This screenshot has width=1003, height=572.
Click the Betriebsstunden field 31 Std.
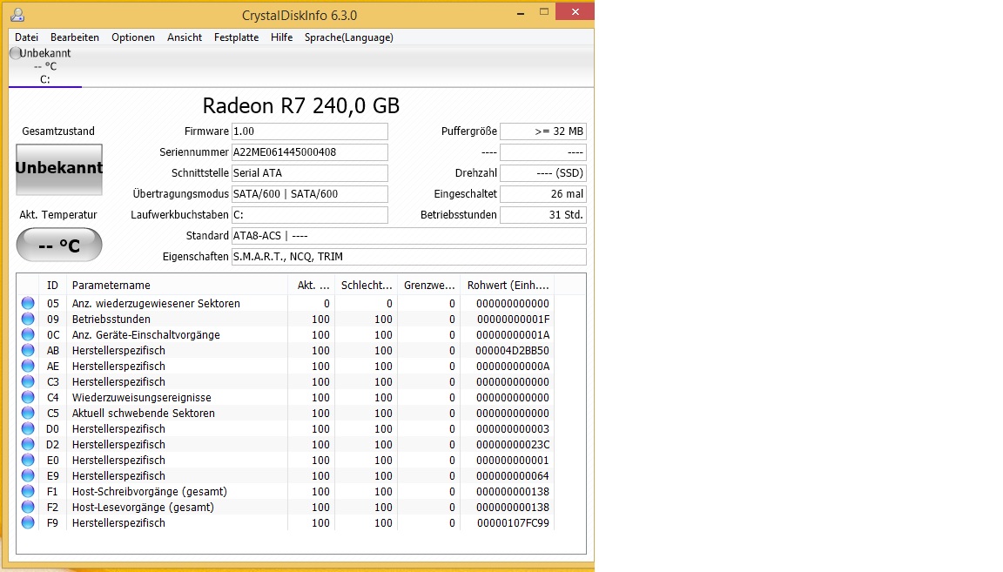coord(543,215)
